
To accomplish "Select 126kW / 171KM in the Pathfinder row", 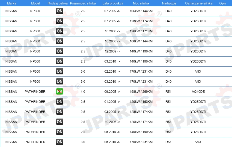I will pyautogui.click(x=141, y=122).
